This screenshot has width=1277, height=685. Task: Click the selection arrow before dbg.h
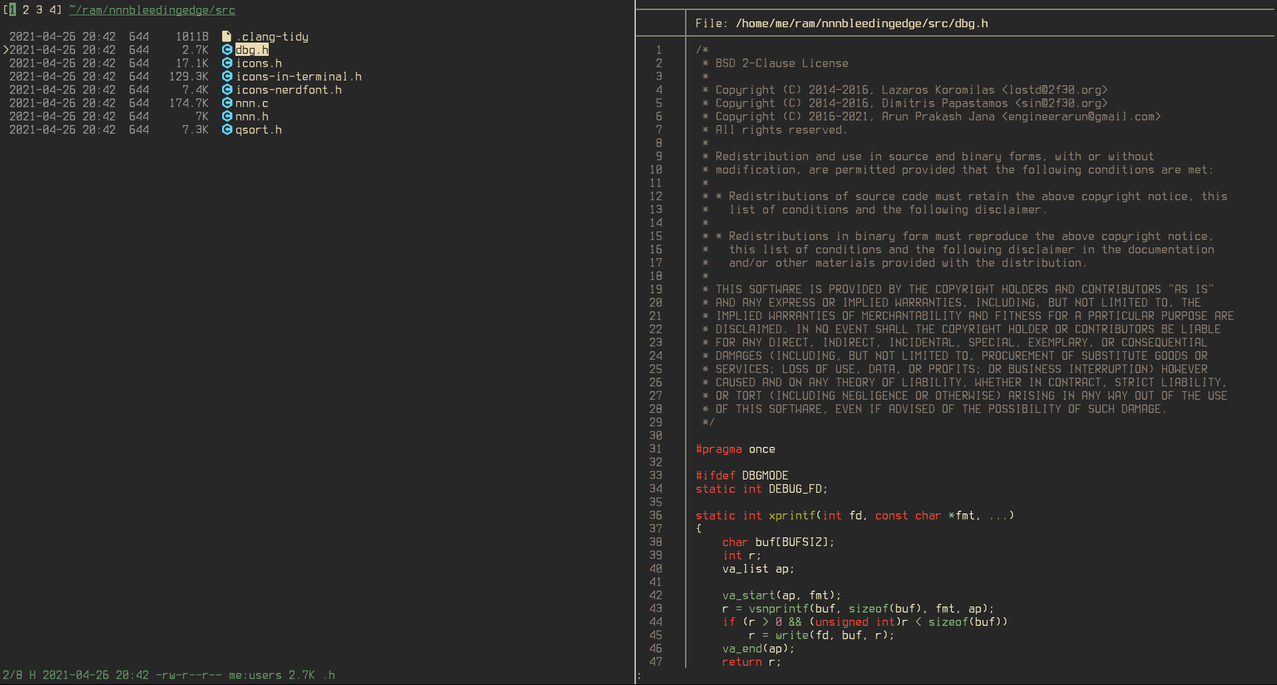(5, 49)
